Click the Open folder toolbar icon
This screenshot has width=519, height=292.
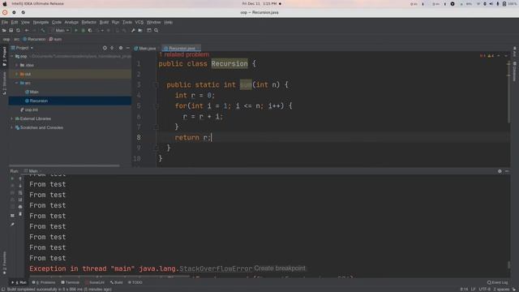pos(4,31)
